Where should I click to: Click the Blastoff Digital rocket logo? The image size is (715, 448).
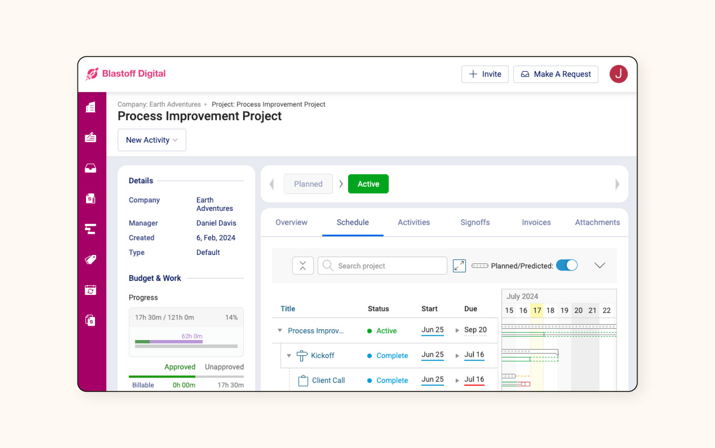(92, 74)
